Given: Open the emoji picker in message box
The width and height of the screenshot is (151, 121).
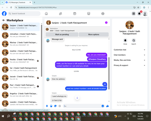Looking at the screenshot, I should [103, 106].
